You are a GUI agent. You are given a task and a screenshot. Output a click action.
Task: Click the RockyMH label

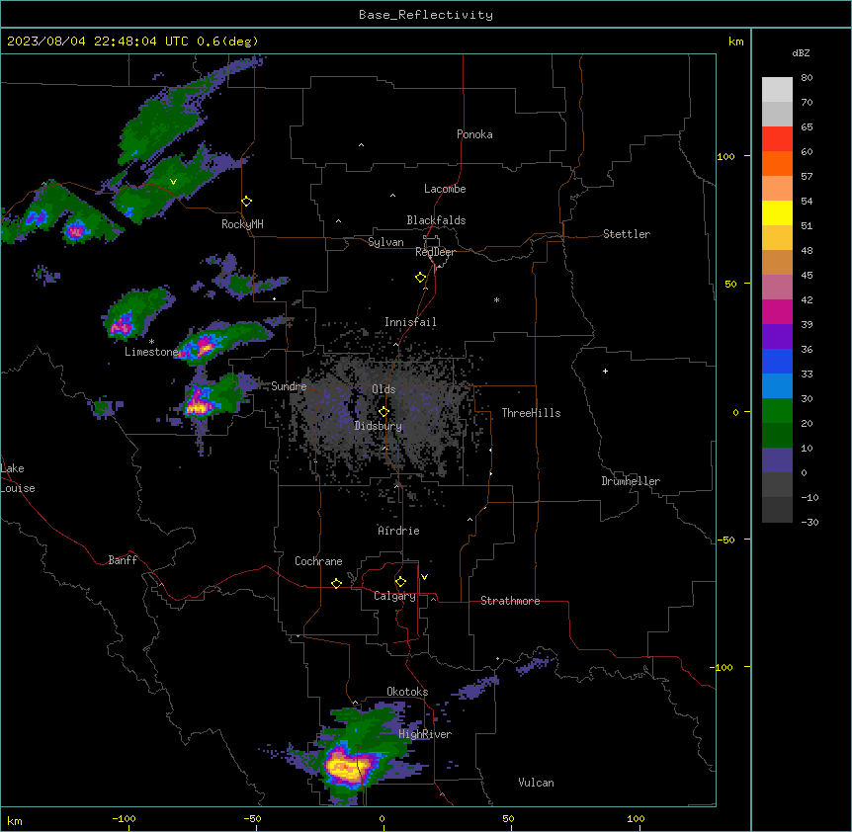242,224
